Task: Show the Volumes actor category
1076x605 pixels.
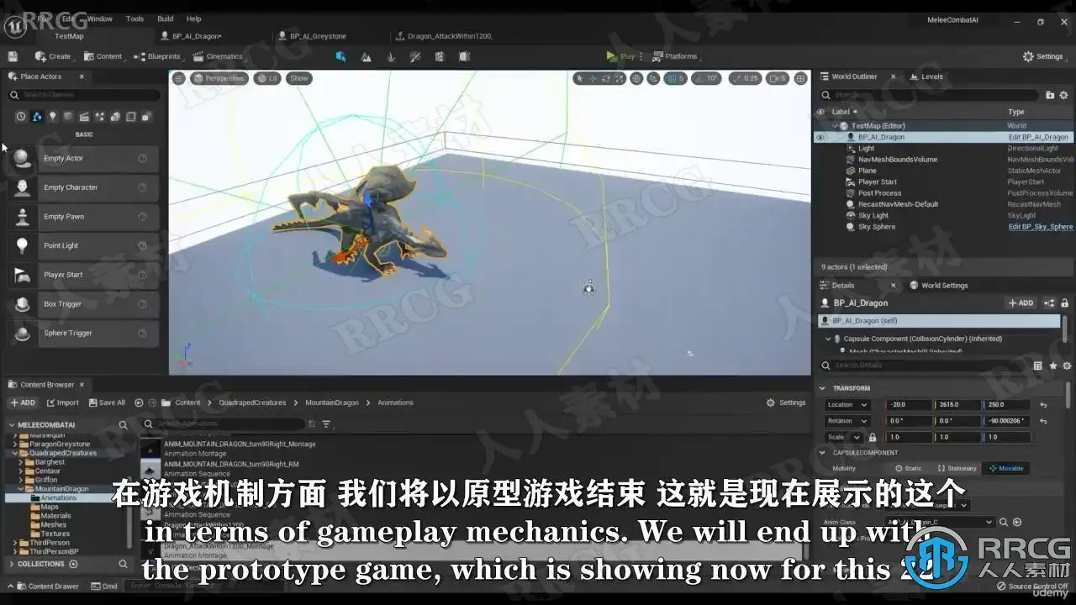Action: 130,117
